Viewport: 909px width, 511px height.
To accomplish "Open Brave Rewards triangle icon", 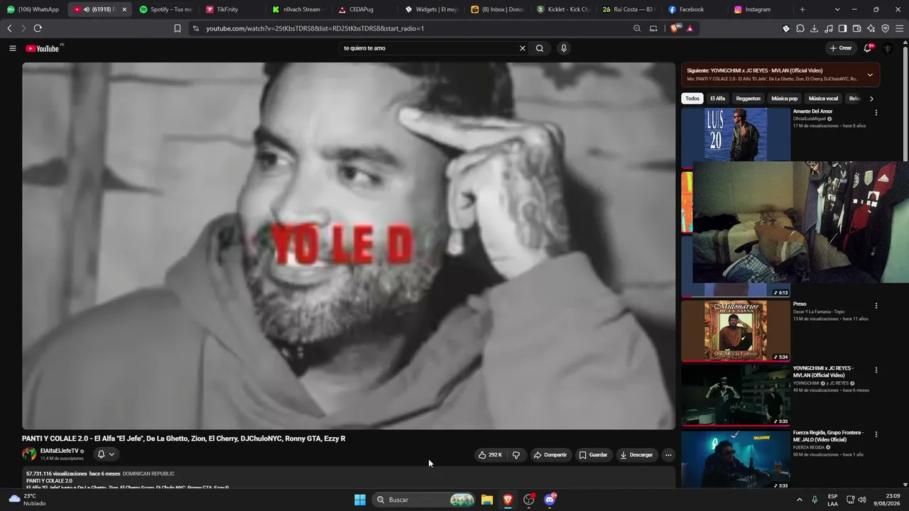I will tap(690, 28).
